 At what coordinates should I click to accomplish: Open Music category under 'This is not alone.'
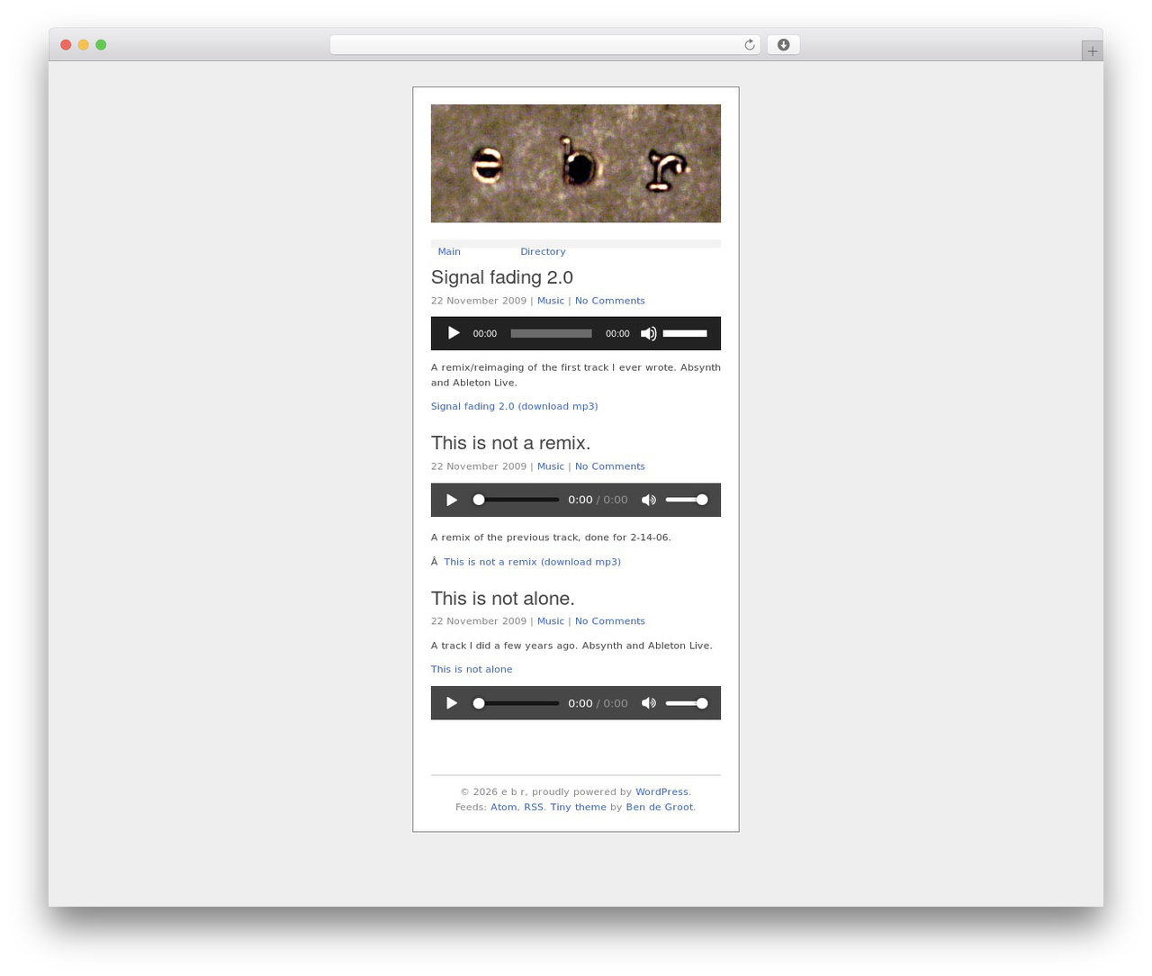[551, 621]
